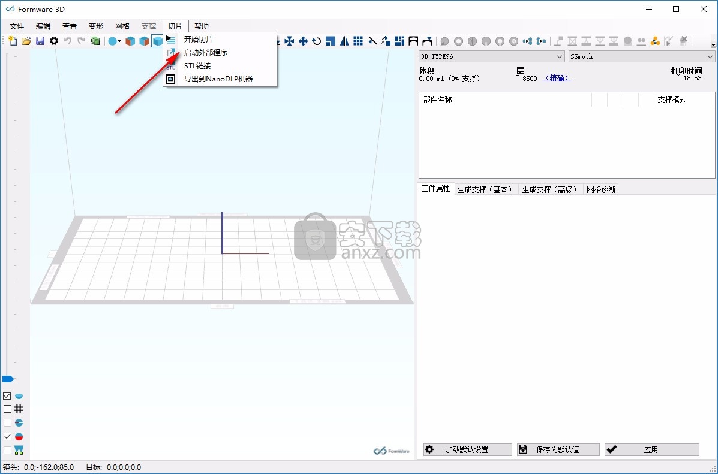
Task: Click the auto-arrange blocks icon
Action: click(x=399, y=41)
